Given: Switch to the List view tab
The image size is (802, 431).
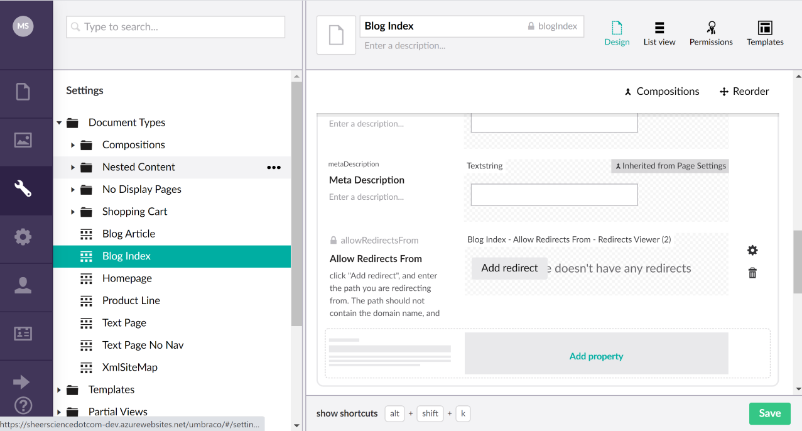Looking at the screenshot, I should 659,33.
